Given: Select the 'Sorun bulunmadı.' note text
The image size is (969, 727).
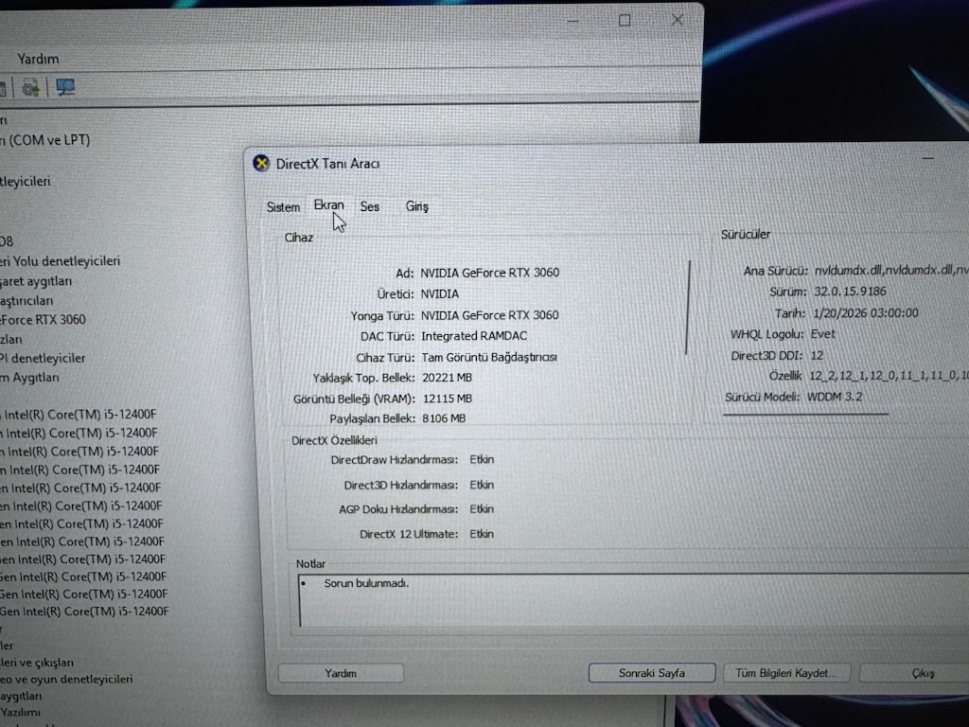Looking at the screenshot, I should coord(366,583).
